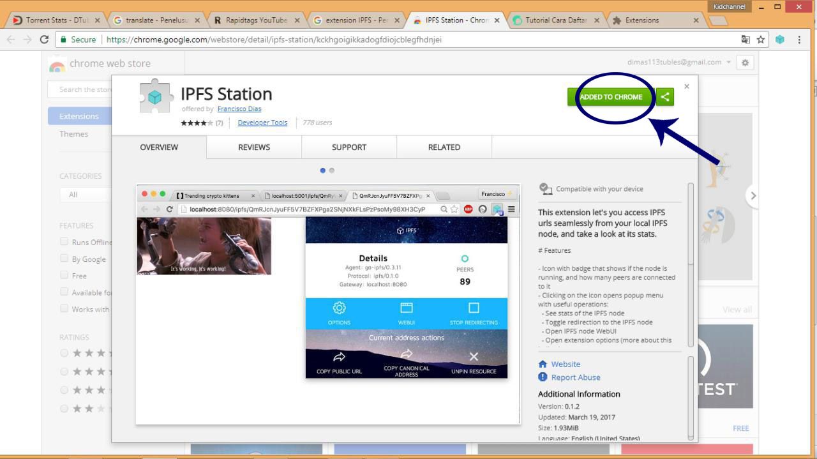The image size is (817, 459).
Task: Open Francisco Dias developer link
Action: pyautogui.click(x=239, y=109)
